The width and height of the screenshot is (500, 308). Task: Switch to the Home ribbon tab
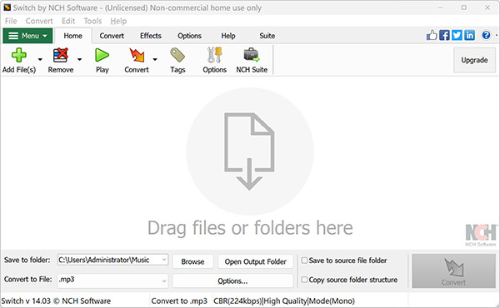pos(73,36)
